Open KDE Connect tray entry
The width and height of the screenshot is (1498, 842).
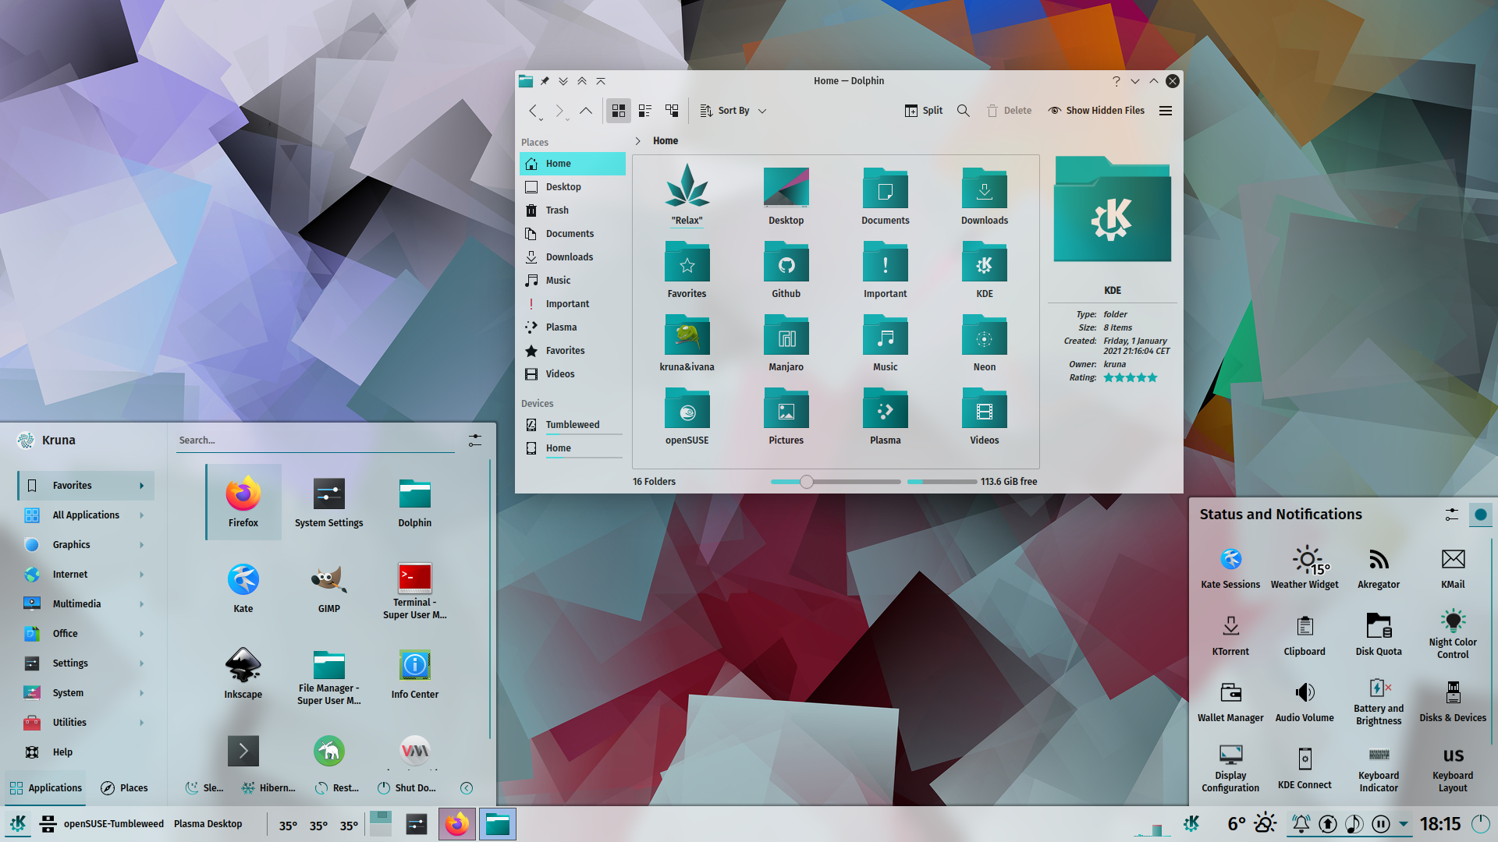(x=1305, y=768)
